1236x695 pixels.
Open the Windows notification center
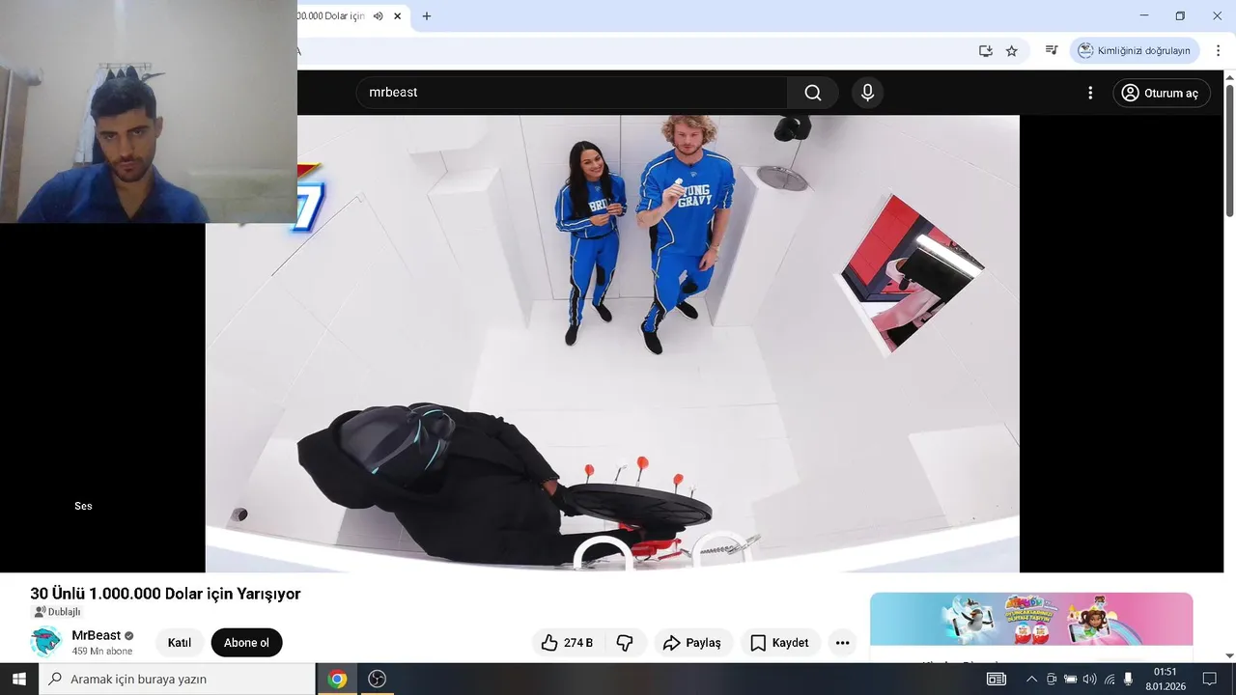point(1210,680)
